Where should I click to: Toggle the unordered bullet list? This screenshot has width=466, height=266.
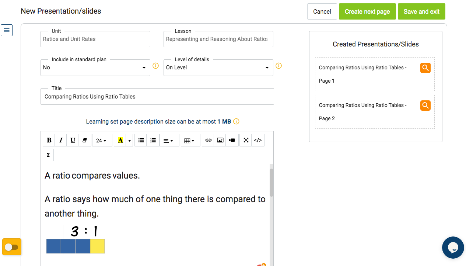(141, 140)
